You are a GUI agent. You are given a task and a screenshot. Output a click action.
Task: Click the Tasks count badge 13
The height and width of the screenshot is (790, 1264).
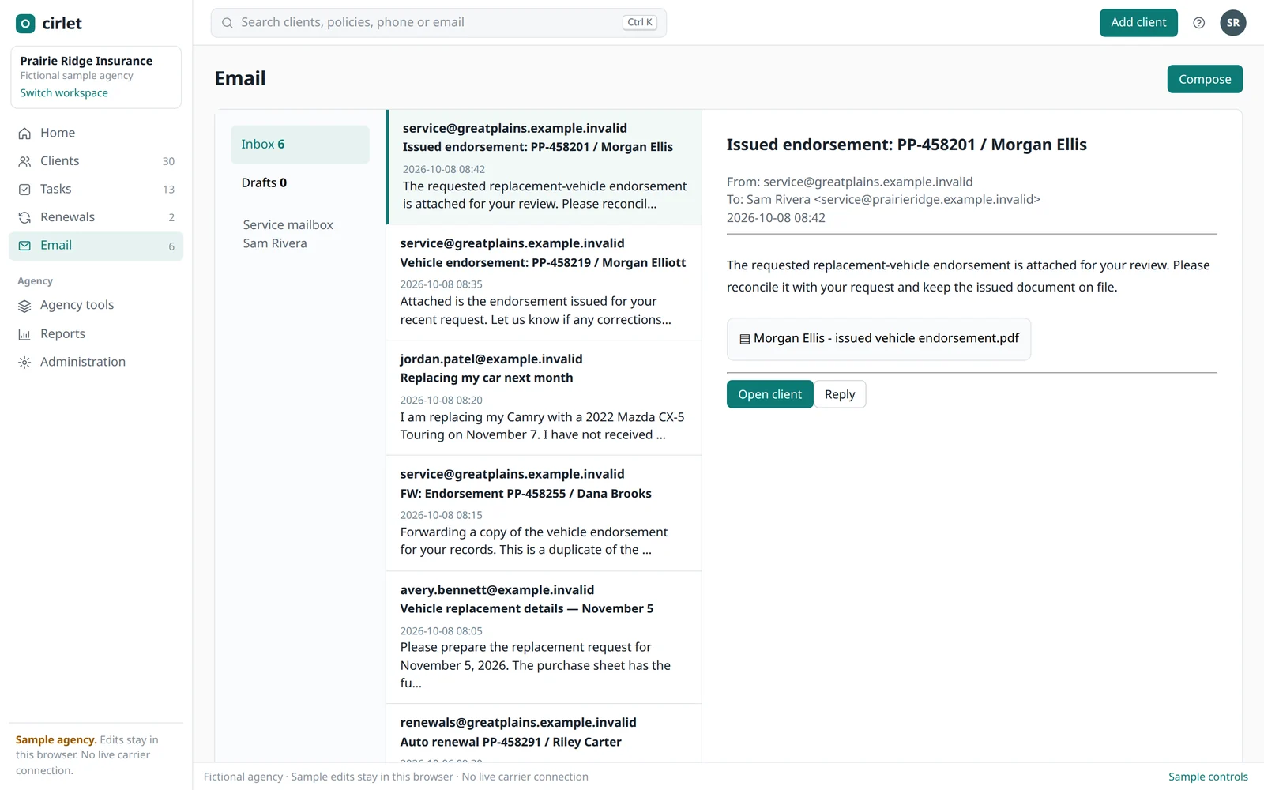[x=168, y=190]
